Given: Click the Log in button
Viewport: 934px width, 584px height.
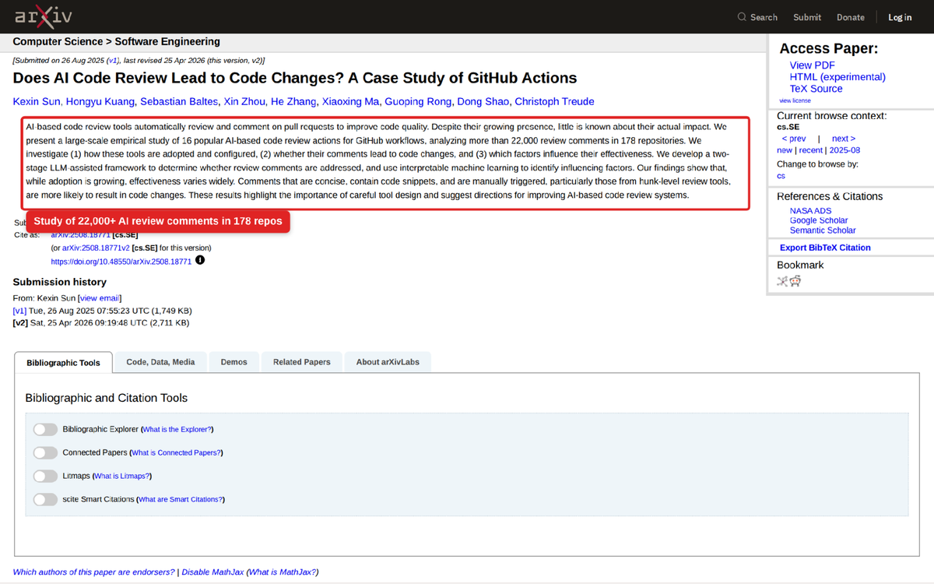Looking at the screenshot, I should point(900,17).
